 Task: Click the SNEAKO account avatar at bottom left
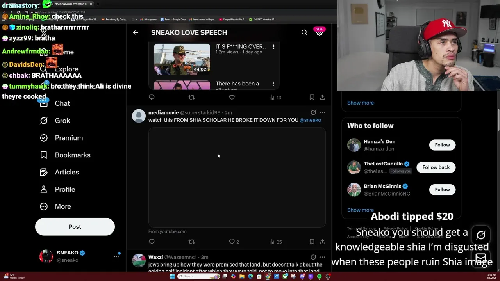(x=46, y=256)
